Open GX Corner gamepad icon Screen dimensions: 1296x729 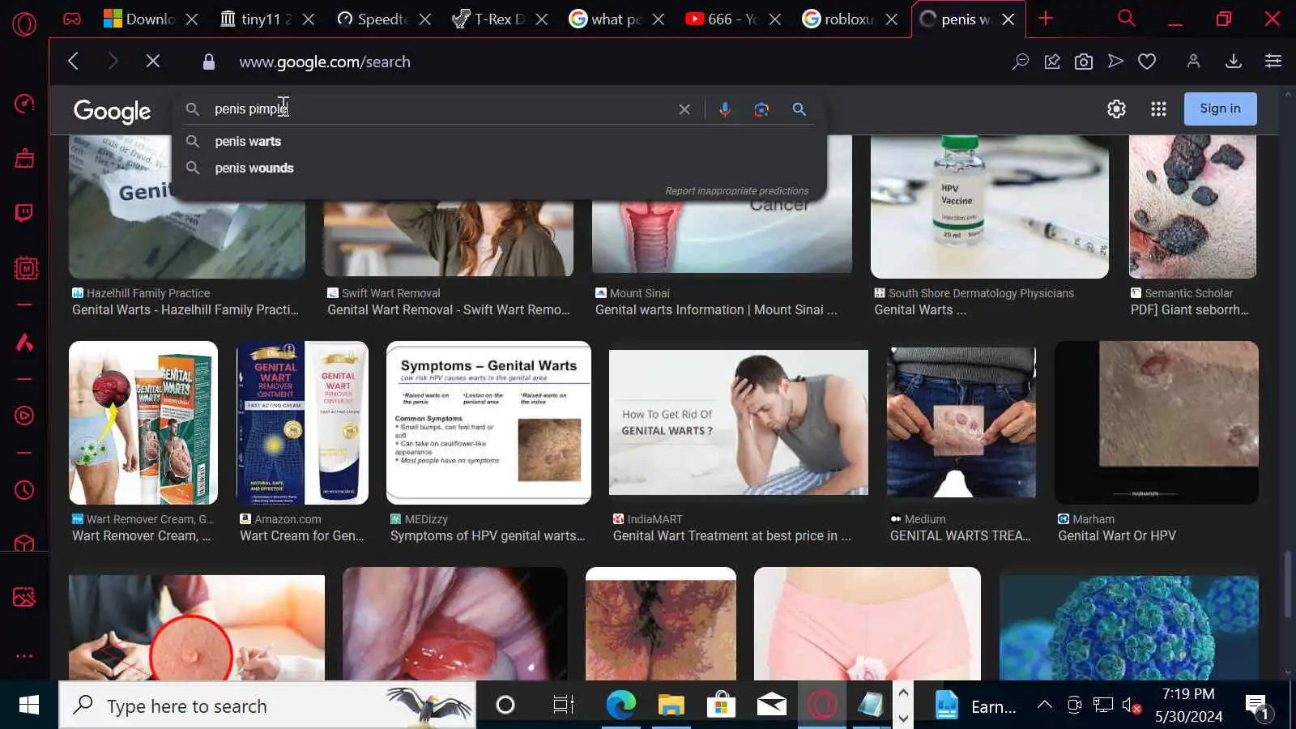pos(72,19)
